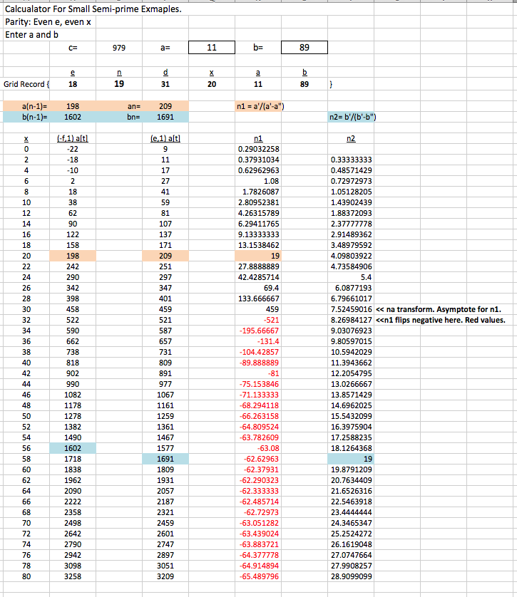Screen dimensions: 517x597
Task: Select the n1 value 1.08
Action: tap(258, 181)
